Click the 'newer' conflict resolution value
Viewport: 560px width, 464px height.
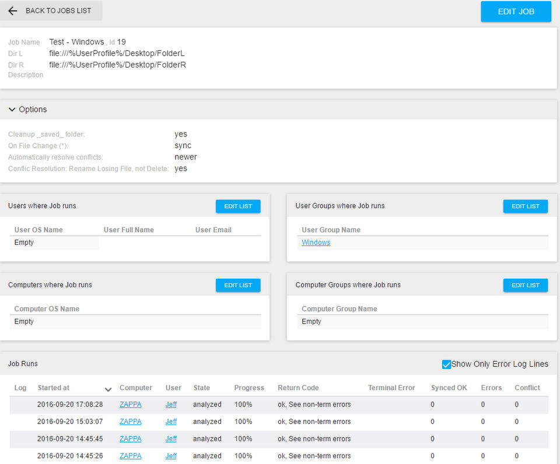(185, 157)
